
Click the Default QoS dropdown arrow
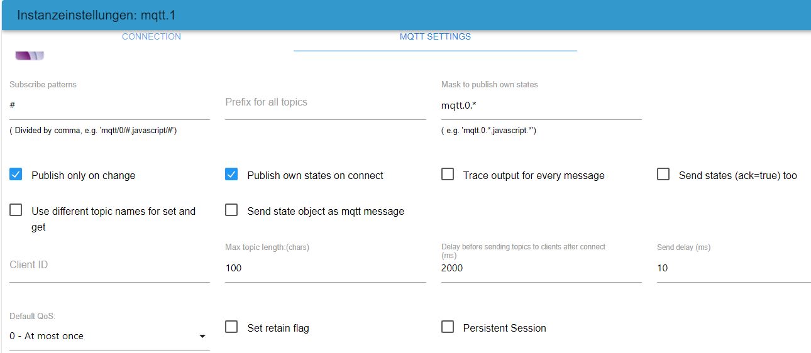click(x=202, y=337)
